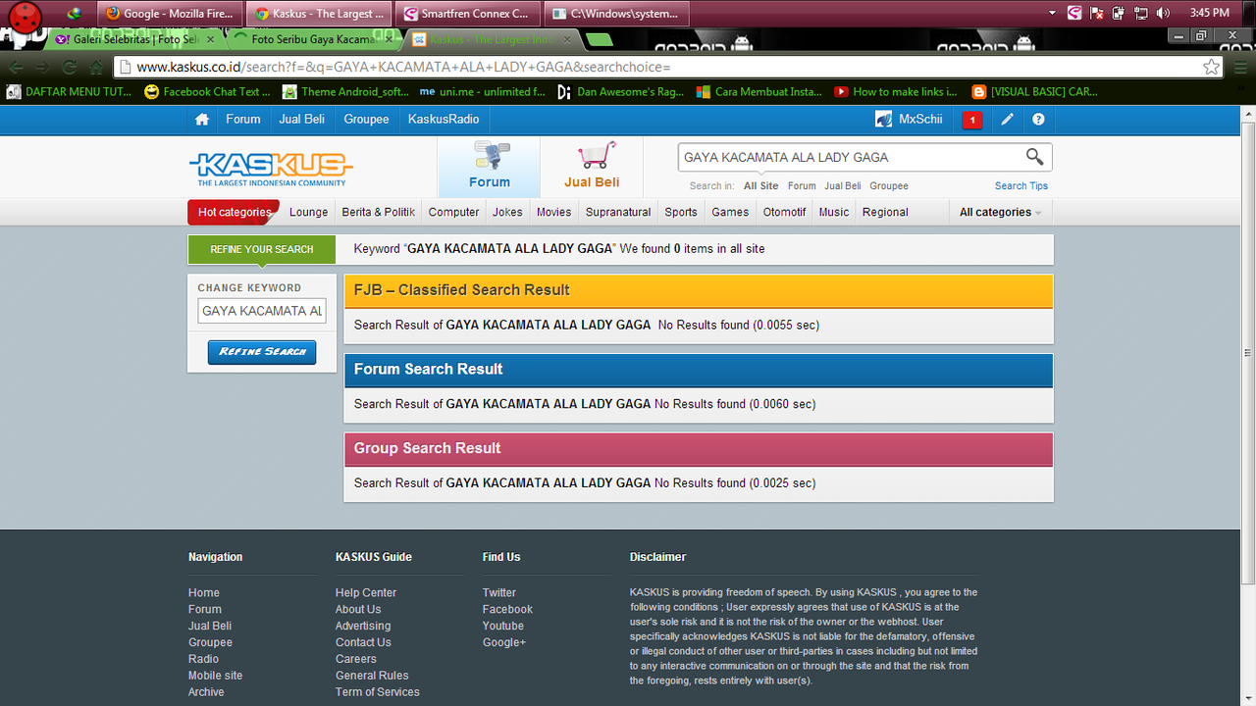The width and height of the screenshot is (1256, 706).
Task: Click the Kaskus home icon in blue bar
Action: coord(202,120)
